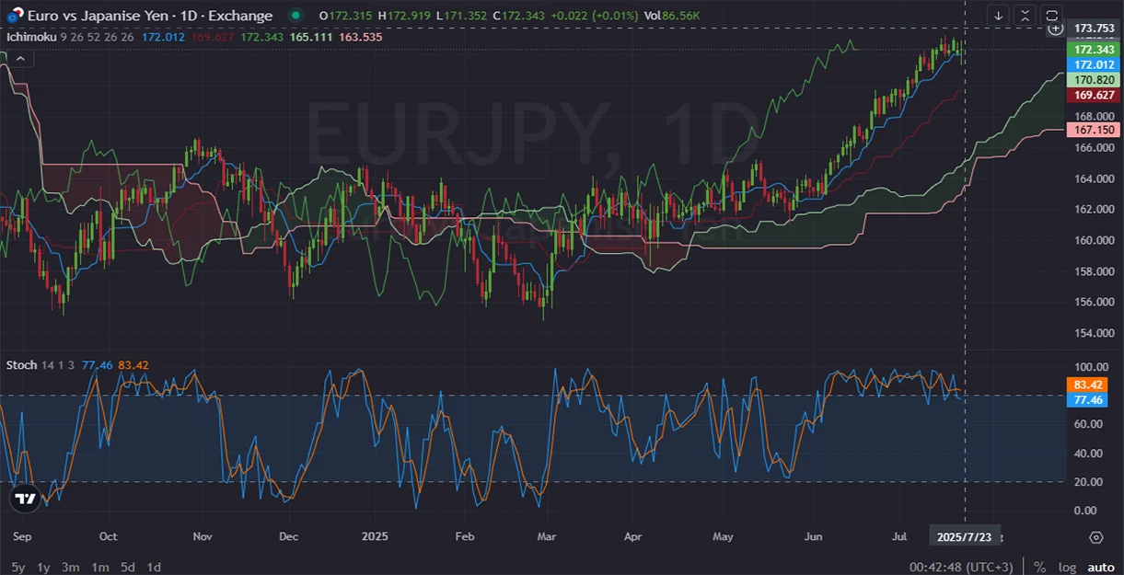The image size is (1124, 575).
Task: Click the Ichimoku value 165.111 in legend
Action: pyautogui.click(x=310, y=36)
